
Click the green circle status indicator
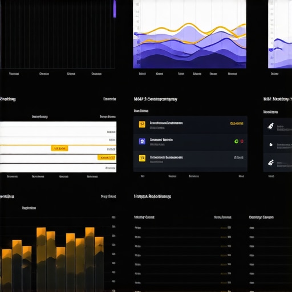click(x=236, y=141)
